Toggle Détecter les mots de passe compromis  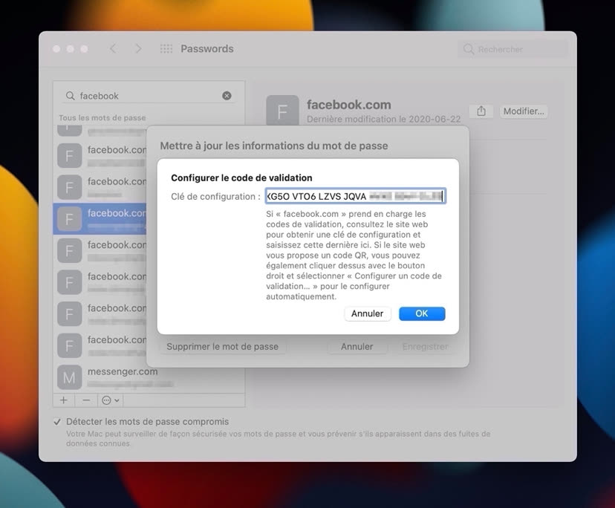[x=57, y=422]
